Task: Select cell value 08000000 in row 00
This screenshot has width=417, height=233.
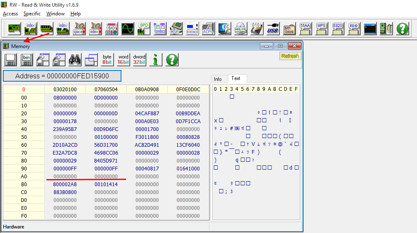Action: pos(65,97)
